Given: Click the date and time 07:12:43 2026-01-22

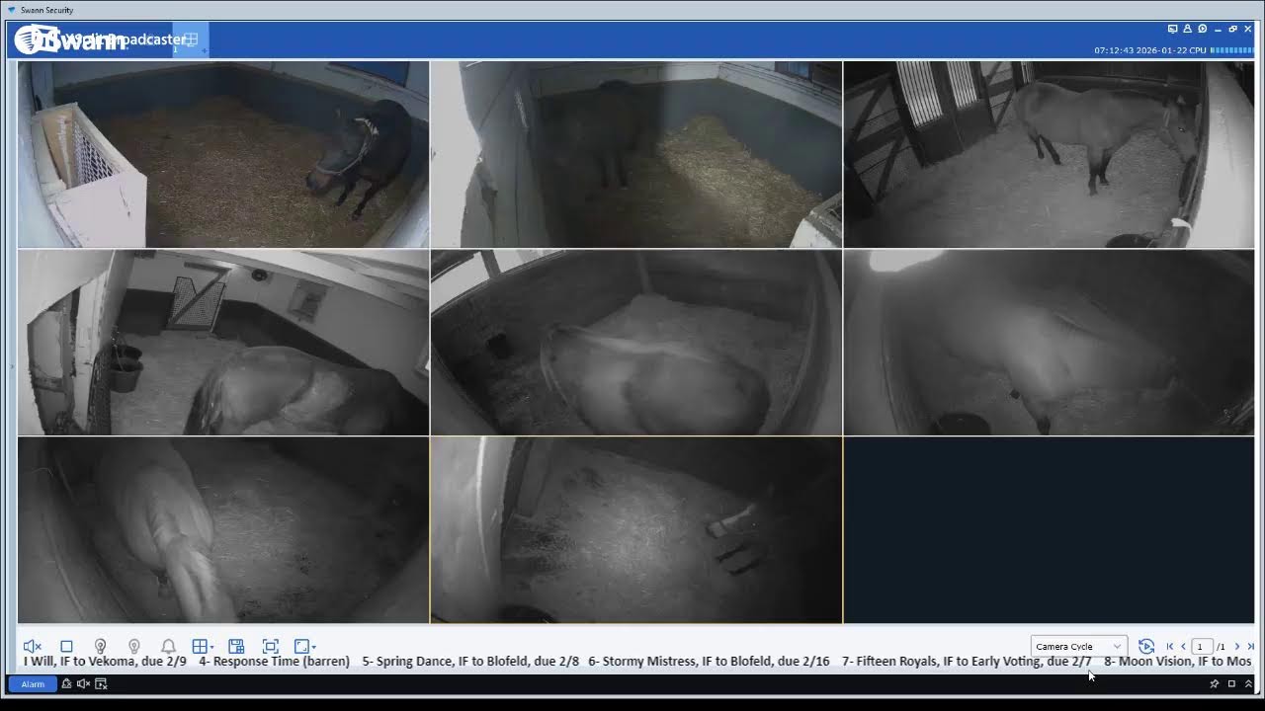Looking at the screenshot, I should coord(1139,50).
